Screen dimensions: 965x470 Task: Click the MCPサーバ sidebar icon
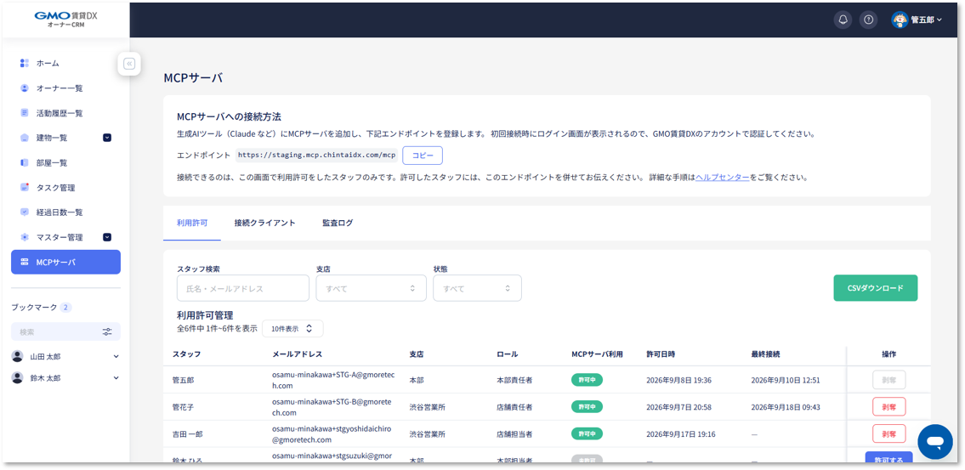coord(25,262)
